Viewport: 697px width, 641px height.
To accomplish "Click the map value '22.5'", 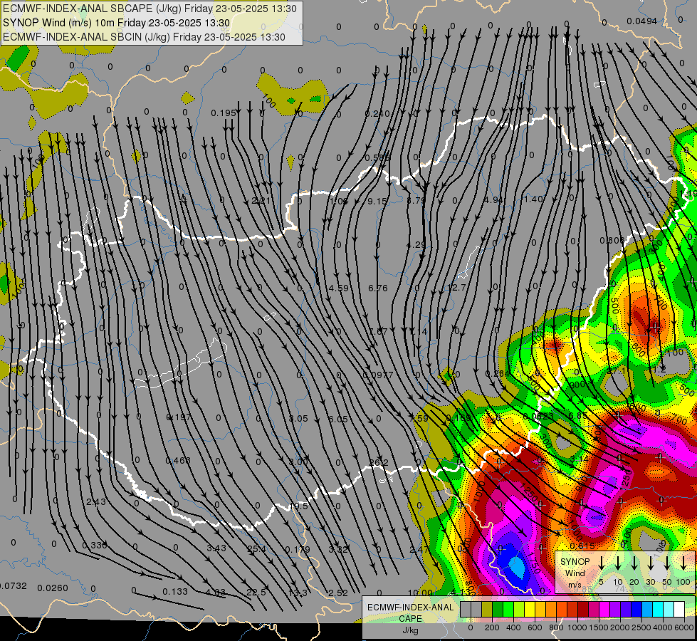I will [256, 592].
